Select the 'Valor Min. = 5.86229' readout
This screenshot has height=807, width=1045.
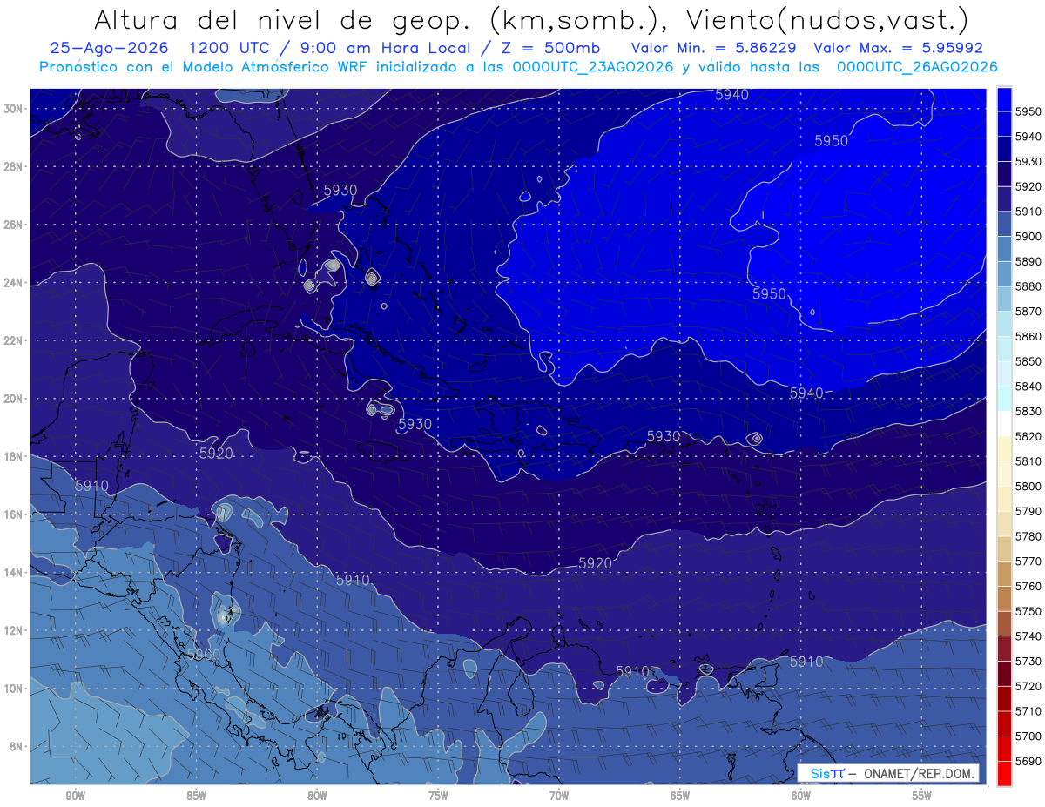714,47
